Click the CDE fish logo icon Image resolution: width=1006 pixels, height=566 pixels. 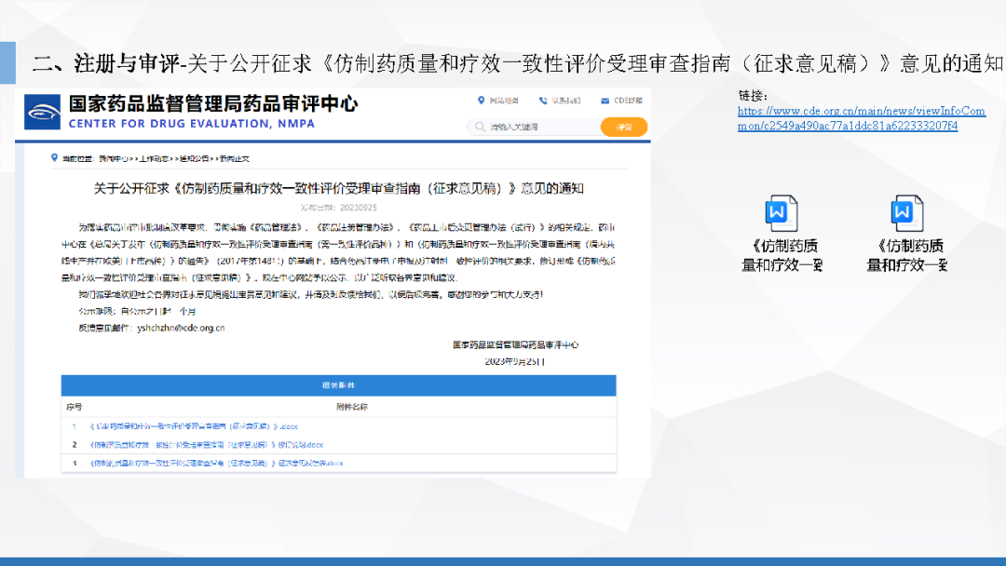[43, 112]
